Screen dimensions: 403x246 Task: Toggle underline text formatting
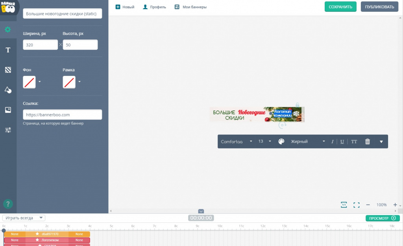342,141
